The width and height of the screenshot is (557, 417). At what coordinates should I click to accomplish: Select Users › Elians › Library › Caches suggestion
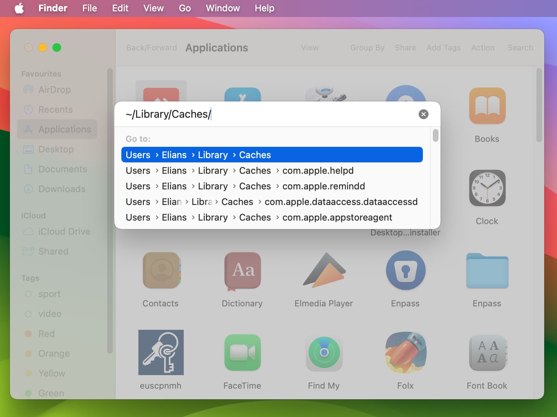click(x=272, y=155)
